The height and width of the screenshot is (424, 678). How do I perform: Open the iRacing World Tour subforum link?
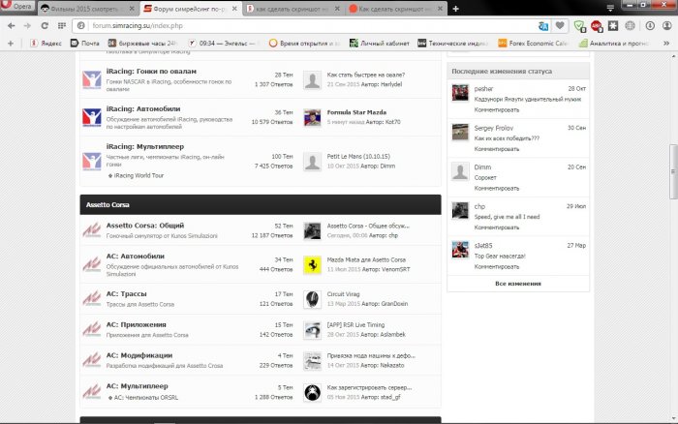pos(141,176)
